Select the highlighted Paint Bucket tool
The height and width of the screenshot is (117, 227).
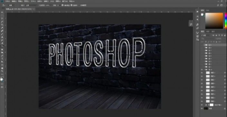(x=2, y=46)
